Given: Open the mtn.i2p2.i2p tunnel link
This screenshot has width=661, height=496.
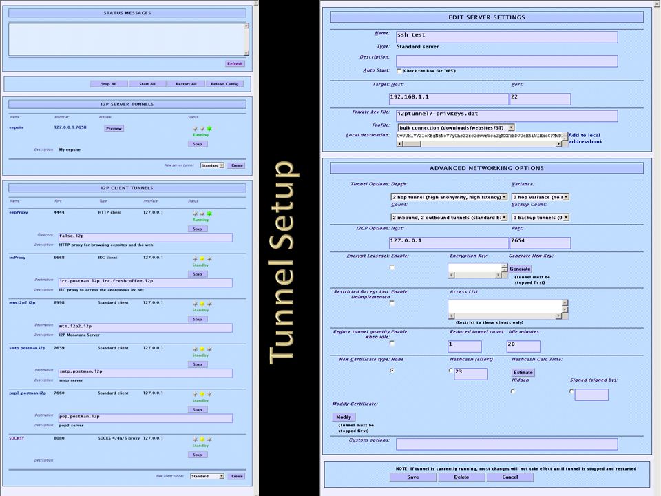Looking at the screenshot, I should coord(22,302).
